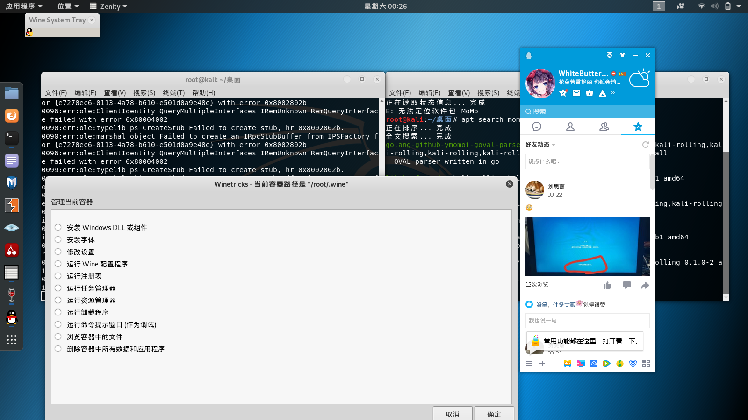
Task: Switch to QQ messages tab
Action: pos(537,126)
